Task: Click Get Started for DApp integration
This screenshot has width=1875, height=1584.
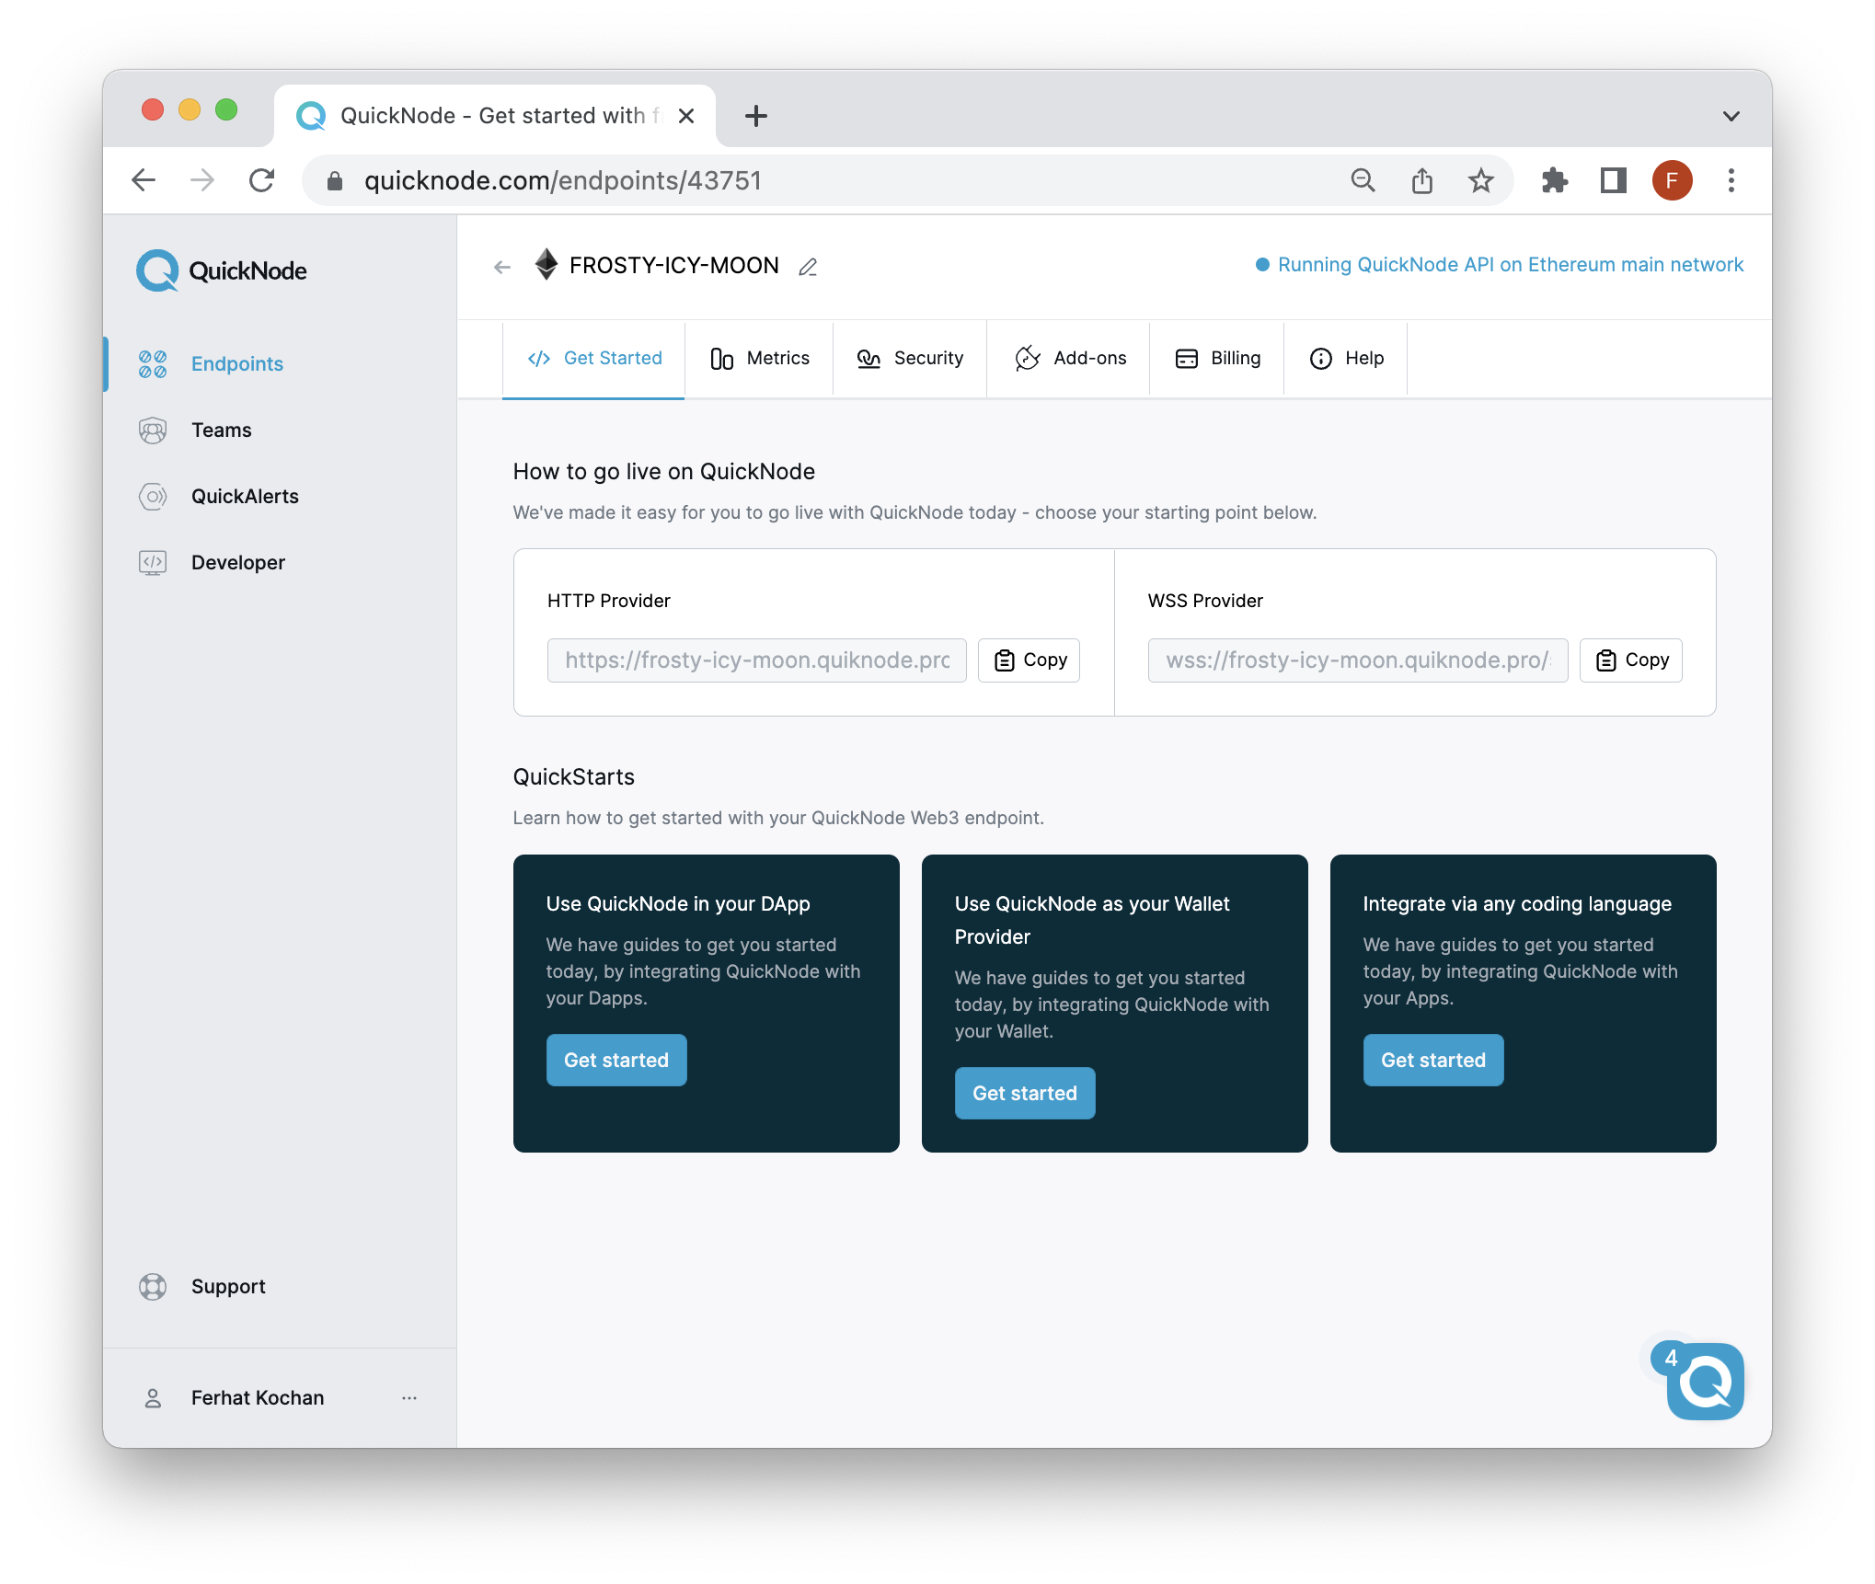Action: click(615, 1059)
